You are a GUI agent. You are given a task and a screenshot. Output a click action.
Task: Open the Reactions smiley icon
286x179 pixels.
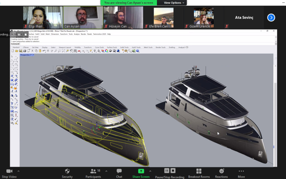(x=221, y=171)
